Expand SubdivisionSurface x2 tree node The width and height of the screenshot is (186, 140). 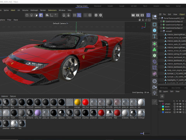[x=161, y=24]
